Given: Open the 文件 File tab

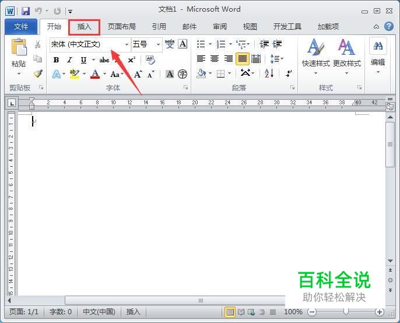Looking at the screenshot, I should point(21,27).
